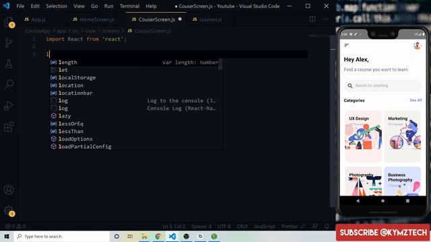Open Run and Debug view
Screen dimensions: 431x242
pyautogui.click(x=9, y=106)
